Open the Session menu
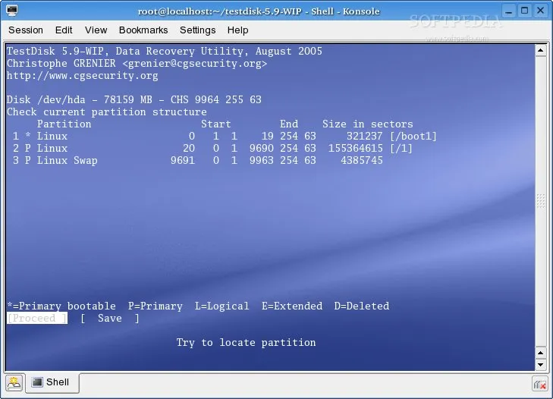 click(x=26, y=30)
